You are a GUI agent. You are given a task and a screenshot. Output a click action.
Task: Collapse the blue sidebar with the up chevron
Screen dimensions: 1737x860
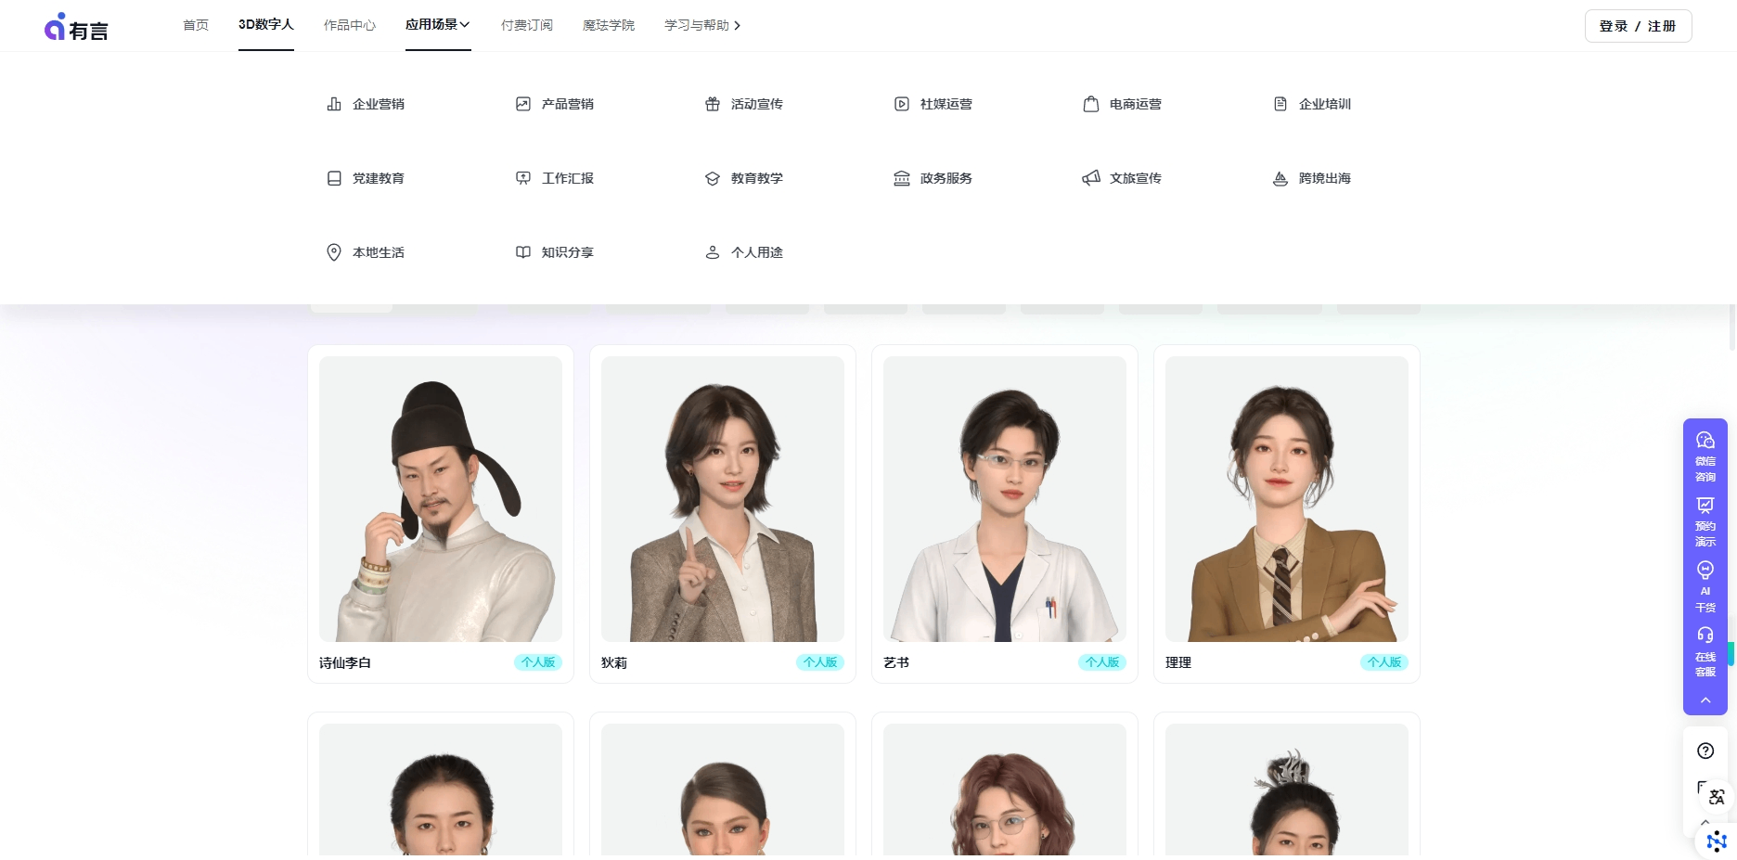coord(1705,700)
